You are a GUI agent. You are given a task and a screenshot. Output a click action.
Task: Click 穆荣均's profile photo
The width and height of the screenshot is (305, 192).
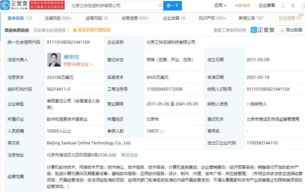[54, 59]
